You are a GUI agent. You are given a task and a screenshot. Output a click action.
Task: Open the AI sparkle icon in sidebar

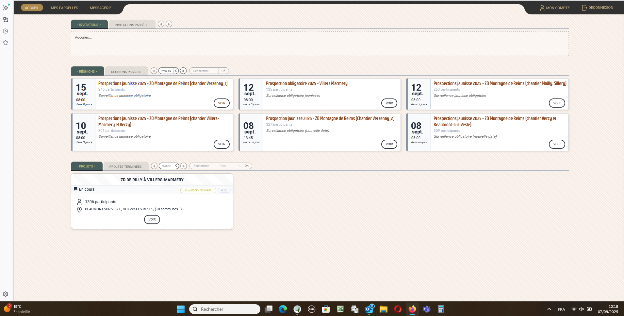pyautogui.click(x=6, y=8)
